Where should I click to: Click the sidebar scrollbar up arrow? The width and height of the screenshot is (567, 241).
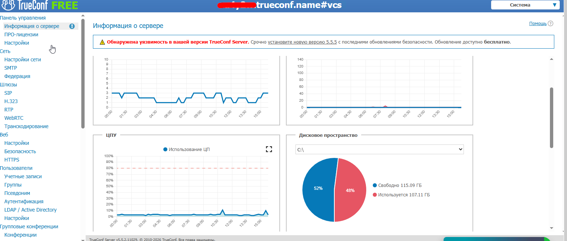[83, 15]
